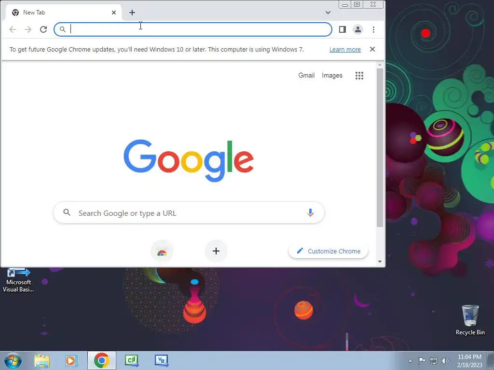
Task: Maximize the Chrome window
Action: pos(357,4)
